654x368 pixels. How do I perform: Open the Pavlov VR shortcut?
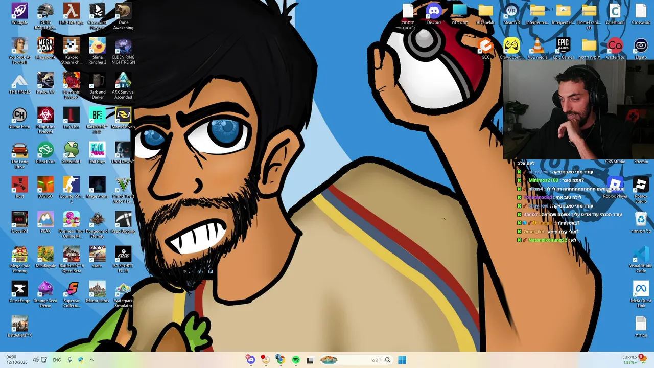click(x=45, y=83)
